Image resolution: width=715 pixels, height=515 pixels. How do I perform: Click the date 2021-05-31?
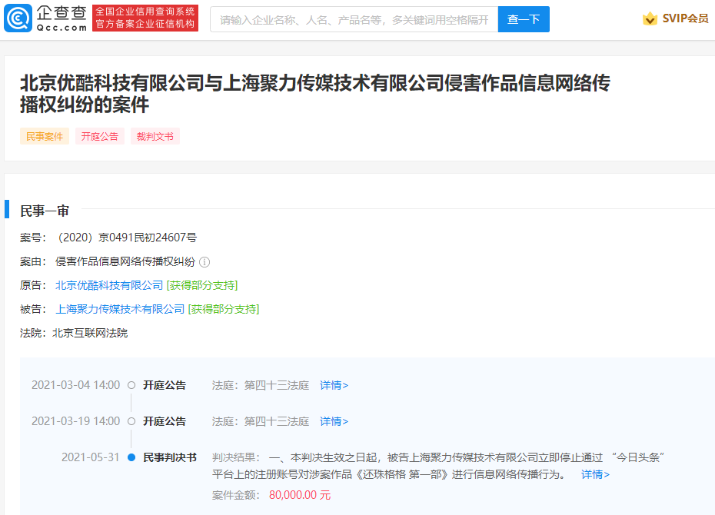(90, 457)
